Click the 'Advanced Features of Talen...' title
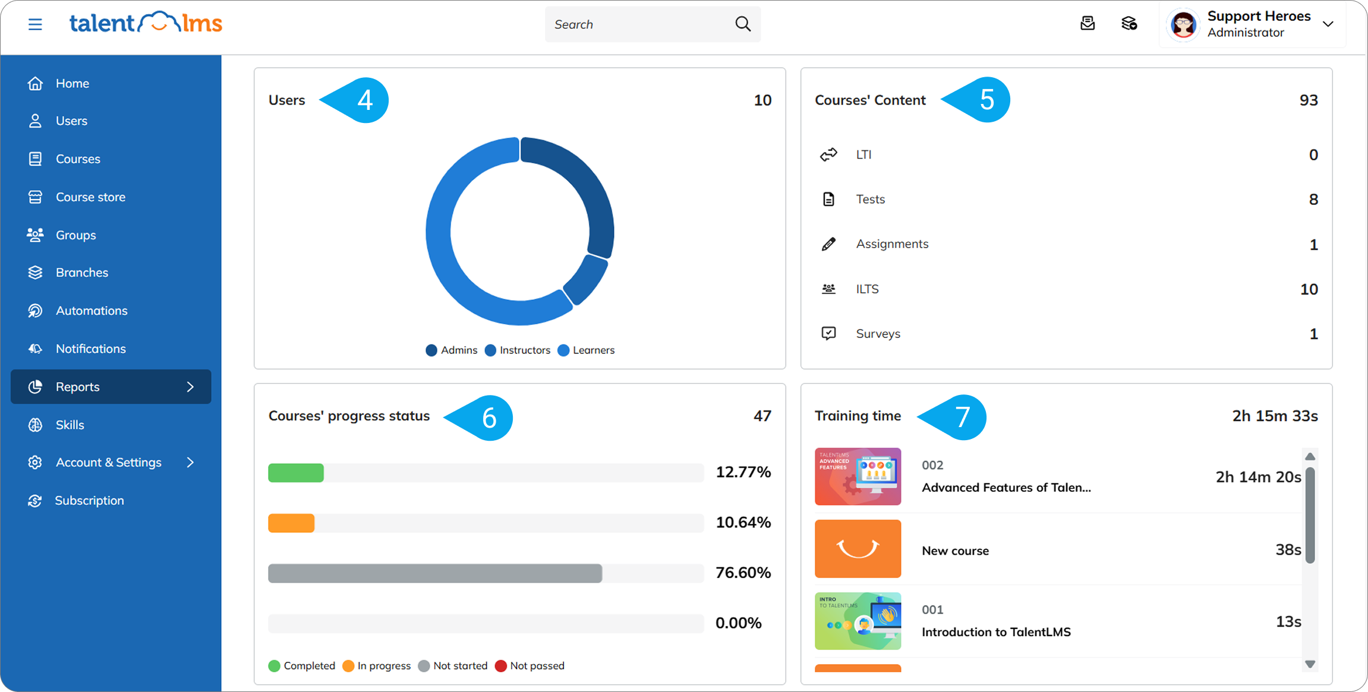 click(x=1006, y=488)
